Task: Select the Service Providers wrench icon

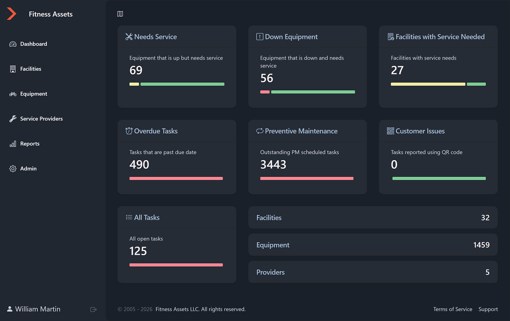Action: 13,118
